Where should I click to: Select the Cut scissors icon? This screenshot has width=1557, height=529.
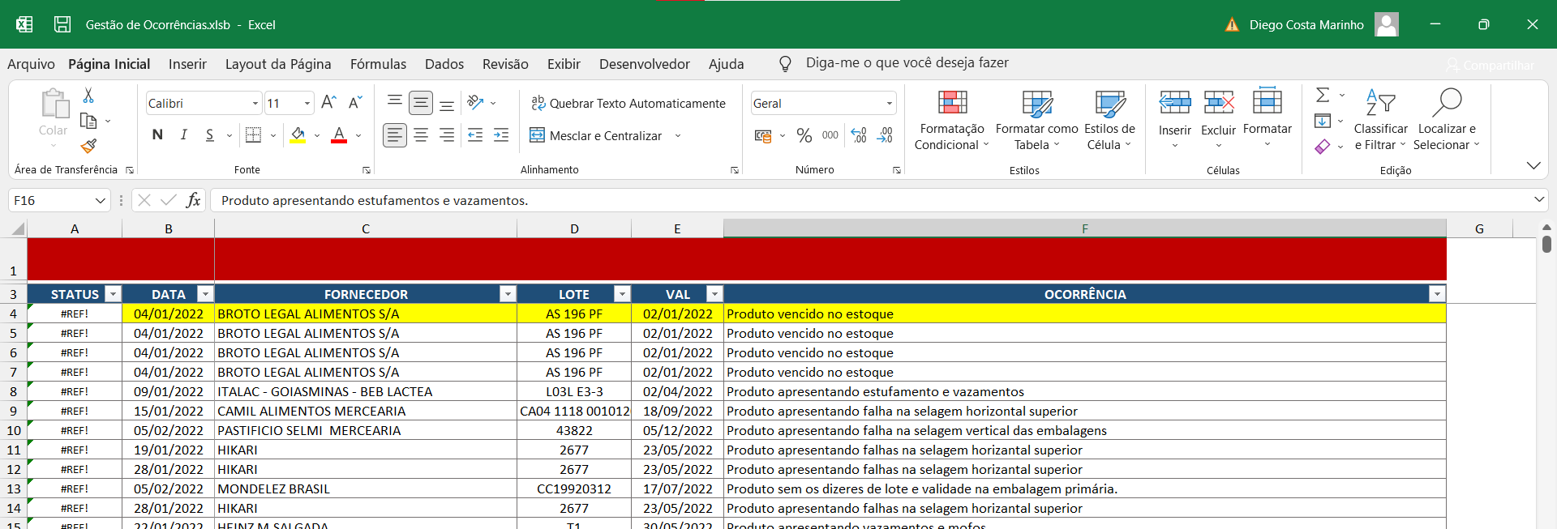click(x=88, y=96)
